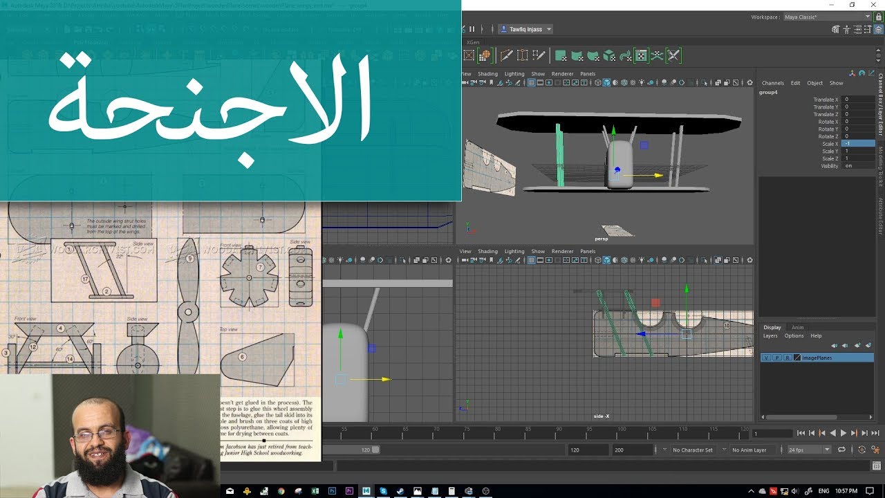Toggle wireframe cube icon in persp viewport
The height and width of the screenshot is (498, 885).
(x=598, y=82)
